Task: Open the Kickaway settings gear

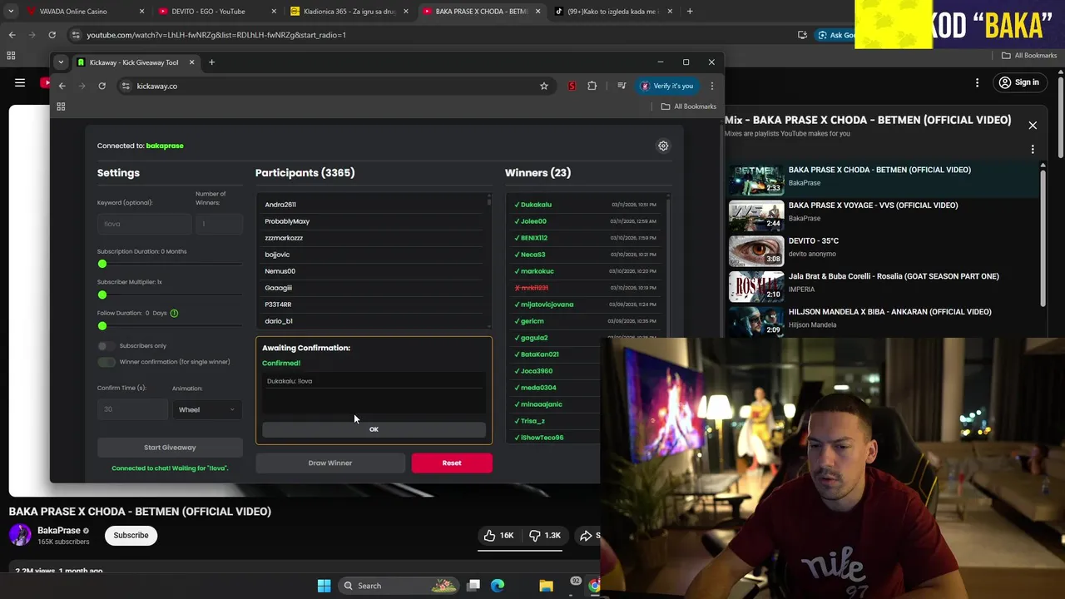Action: (663, 146)
